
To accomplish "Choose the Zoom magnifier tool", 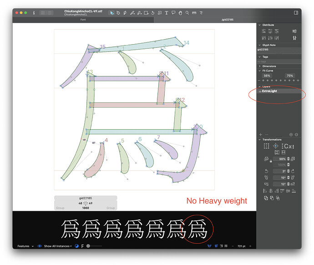I will pos(187,13).
